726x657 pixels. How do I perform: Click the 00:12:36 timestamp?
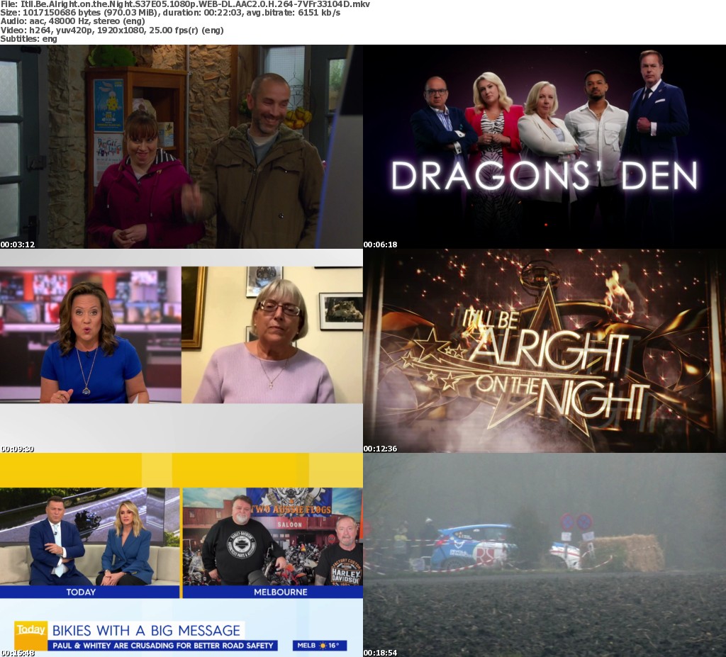381,449
